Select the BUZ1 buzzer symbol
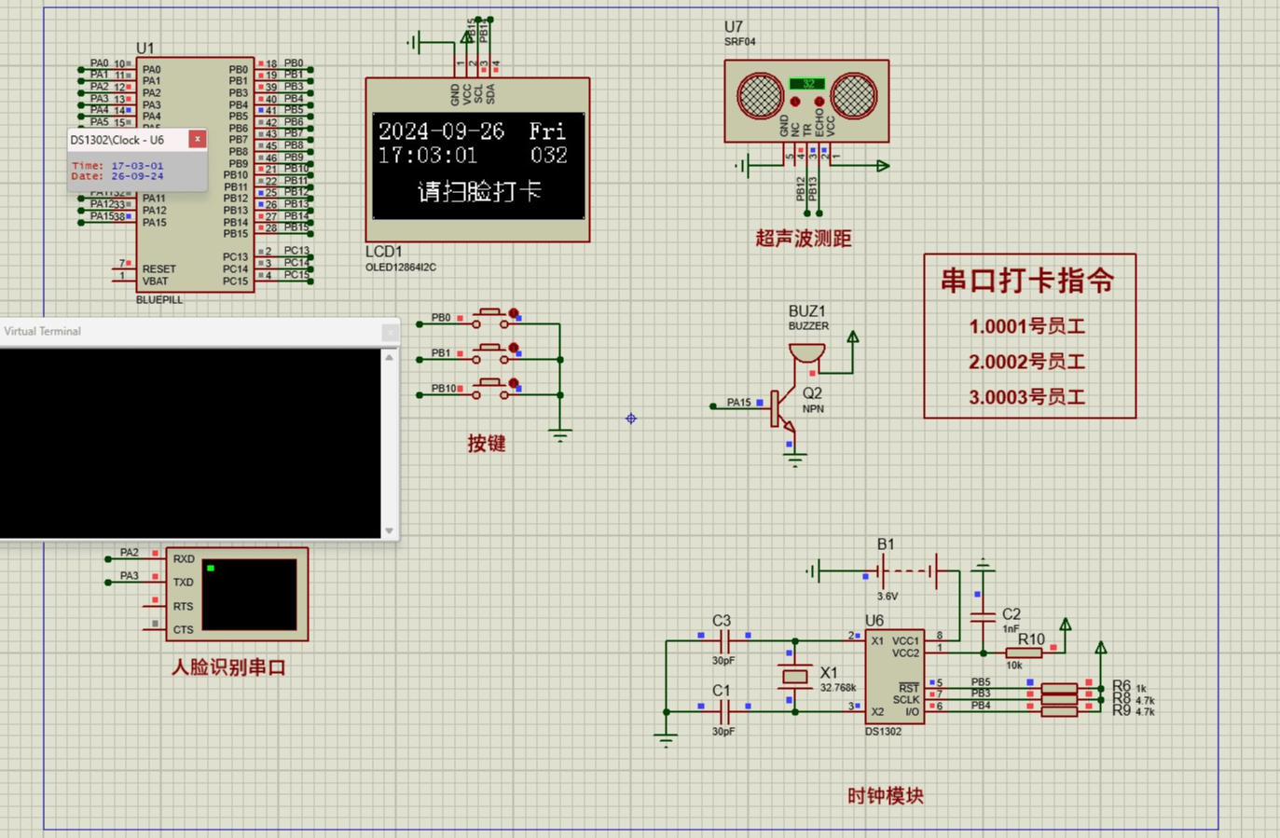The height and width of the screenshot is (838, 1280). tap(805, 352)
